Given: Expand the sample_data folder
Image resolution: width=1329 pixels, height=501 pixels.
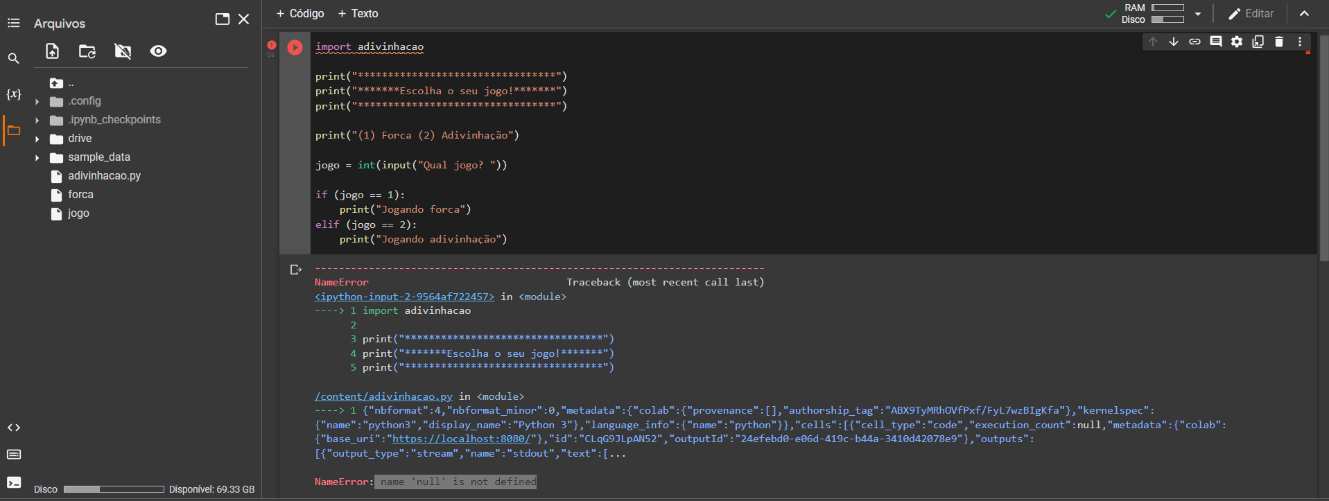Looking at the screenshot, I should tap(37, 158).
